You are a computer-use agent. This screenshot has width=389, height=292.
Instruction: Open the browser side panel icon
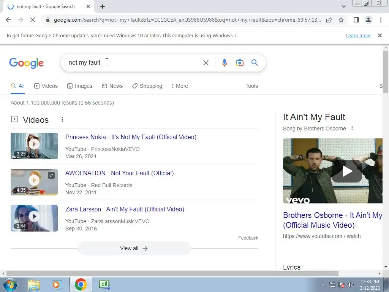(356, 20)
